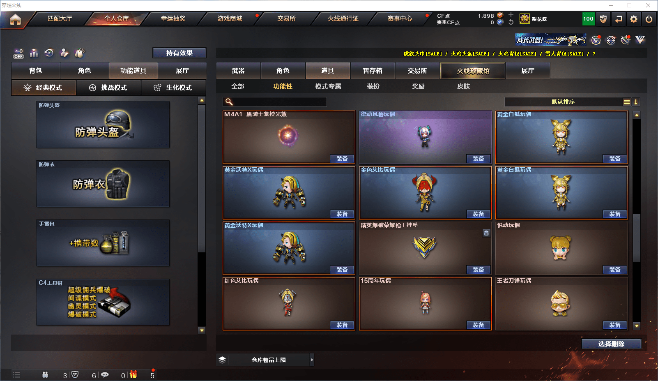The image size is (658, 381).
Task: Open the settings gear icon
Action: tap(634, 19)
